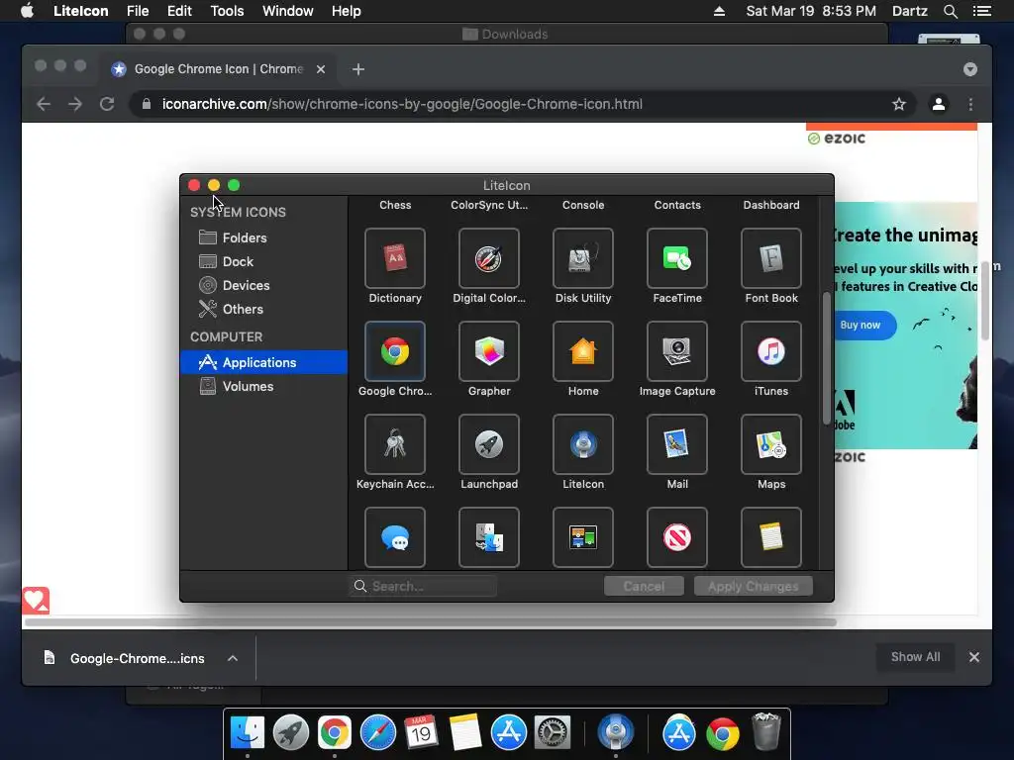1014x760 pixels.
Task: Select the Maps icon tile
Action: point(770,444)
